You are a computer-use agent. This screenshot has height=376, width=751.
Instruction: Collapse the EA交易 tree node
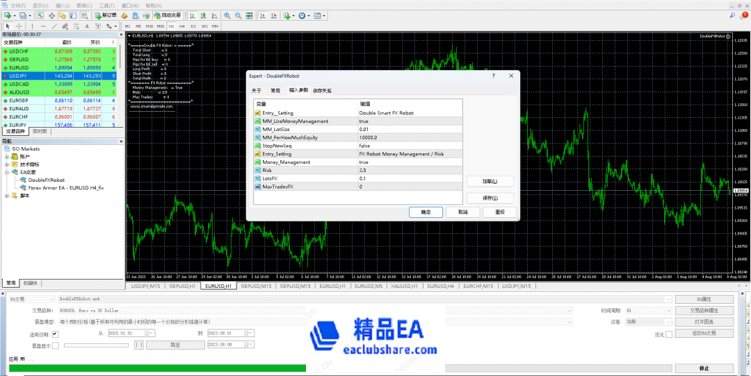7,172
